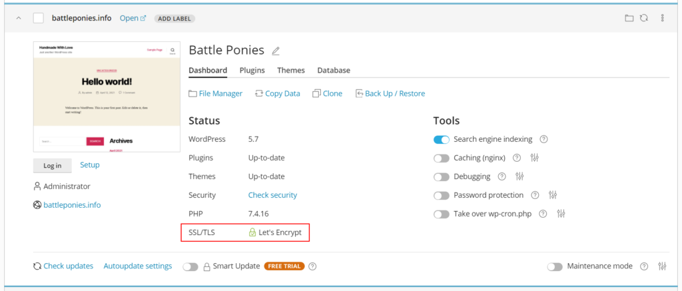Viewport: 682px width, 291px height.
Task: Click help icon next to Search engine indexing
Action: coord(543,140)
